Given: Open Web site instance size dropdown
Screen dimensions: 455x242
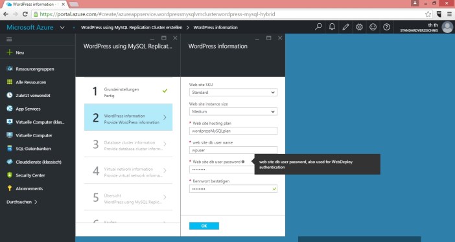Looking at the screenshot, I should click(233, 111).
